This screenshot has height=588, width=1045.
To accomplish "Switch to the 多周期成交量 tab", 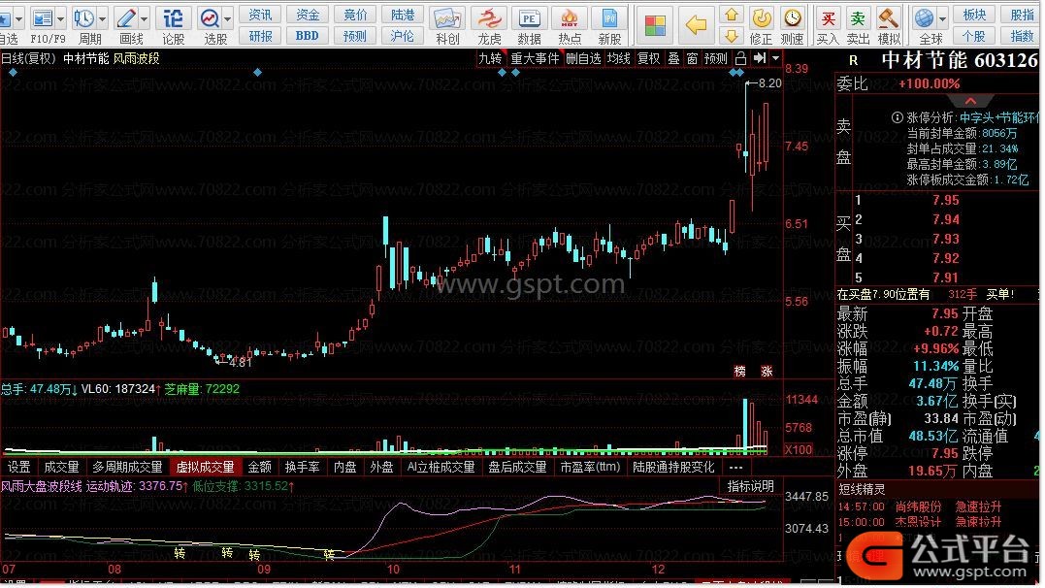I will (127, 468).
